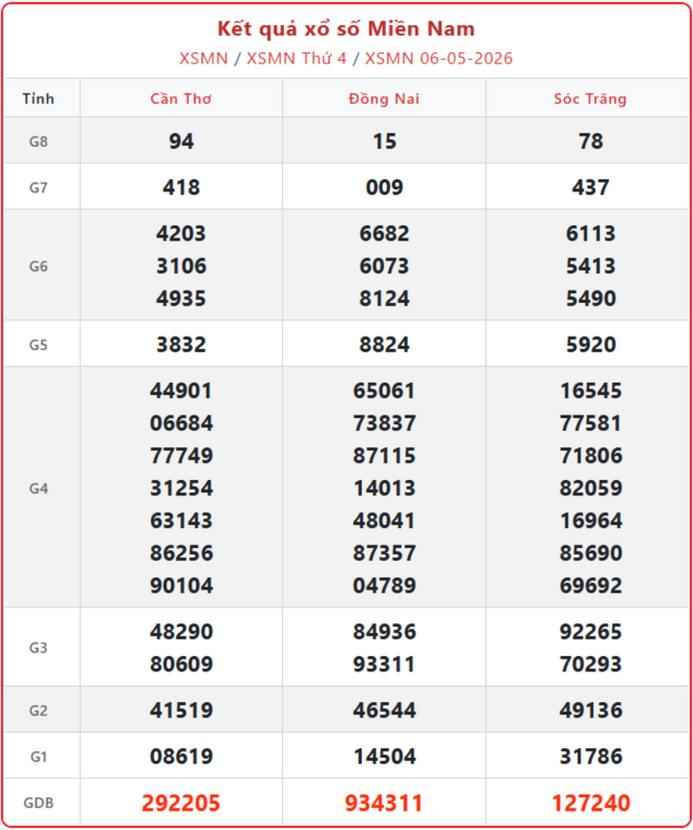Click Cần Thơ jackpot 292205
The width and height of the screenshot is (693, 830).
pyautogui.click(x=181, y=803)
